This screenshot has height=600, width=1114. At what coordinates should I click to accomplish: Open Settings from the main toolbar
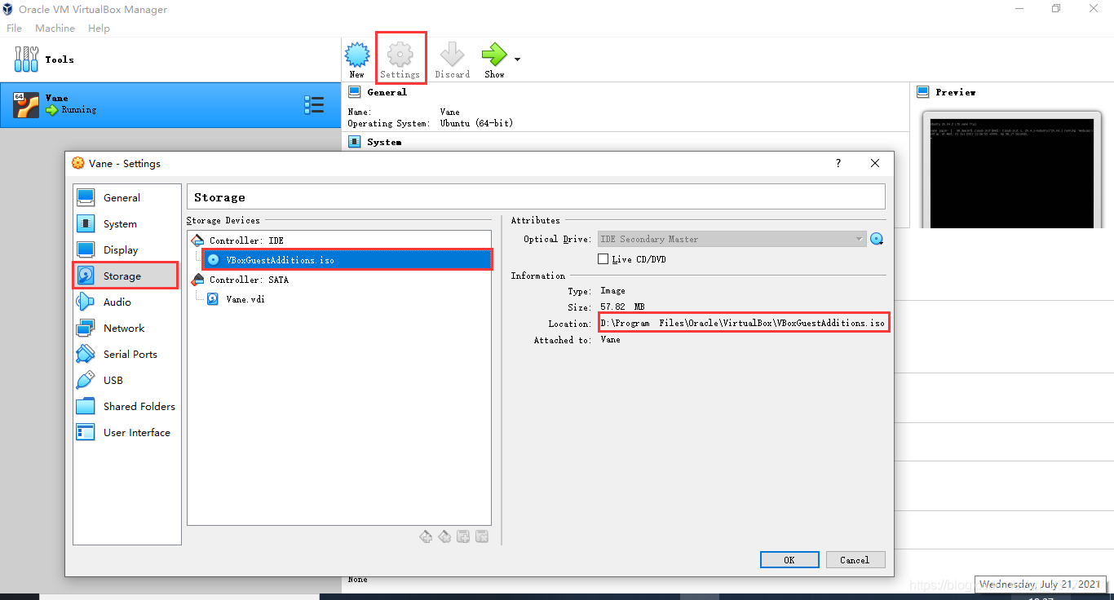tap(400, 60)
